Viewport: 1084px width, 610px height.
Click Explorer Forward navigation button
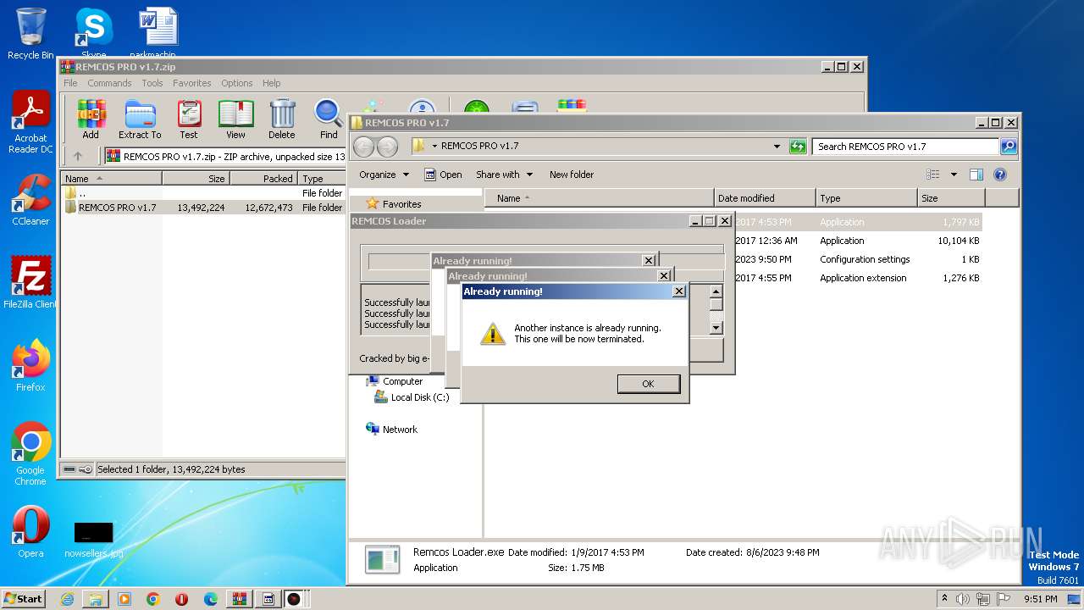(387, 147)
